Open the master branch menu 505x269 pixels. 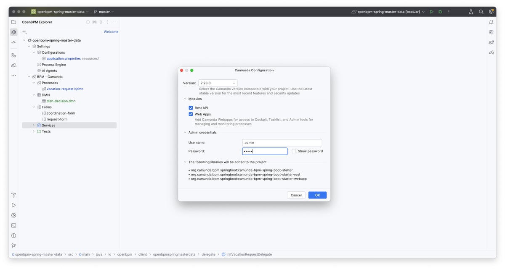click(104, 12)
